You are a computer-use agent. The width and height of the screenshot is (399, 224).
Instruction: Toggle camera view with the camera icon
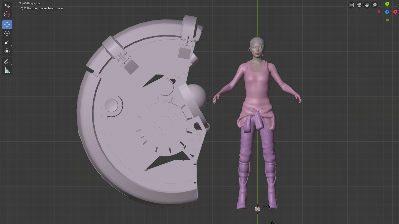pos(359,5)
